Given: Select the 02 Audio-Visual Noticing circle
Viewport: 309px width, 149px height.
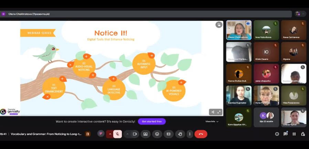Looking at the screenshot, I should coord(84,66).
